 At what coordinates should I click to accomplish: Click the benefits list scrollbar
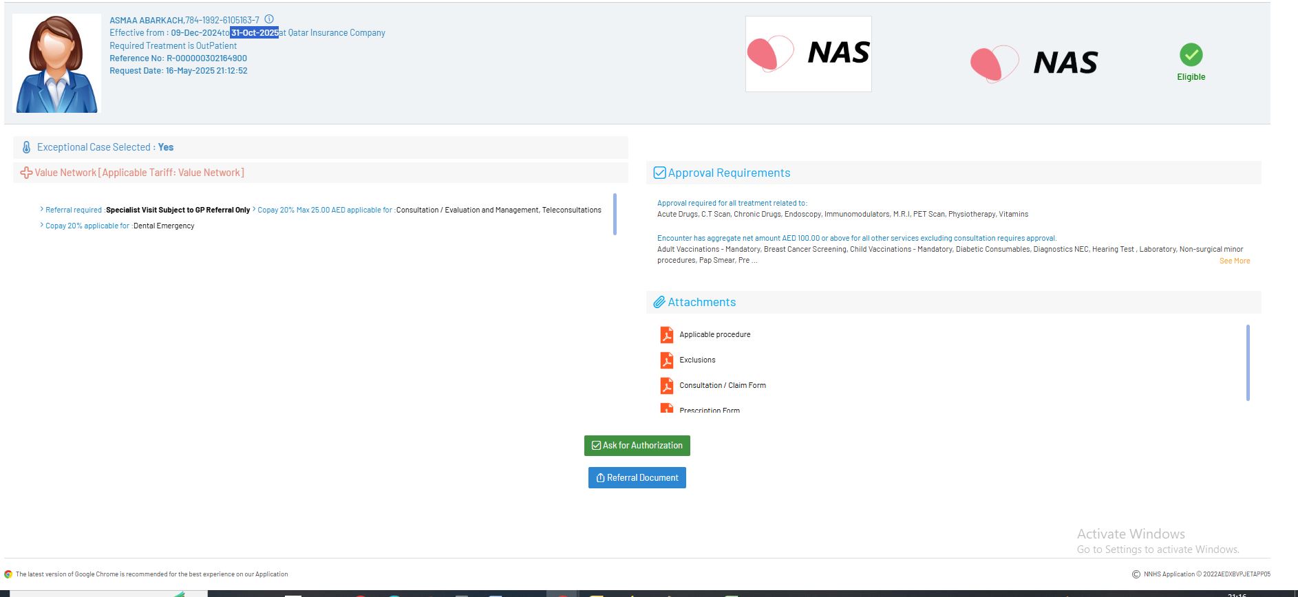[x=614, y=214]
